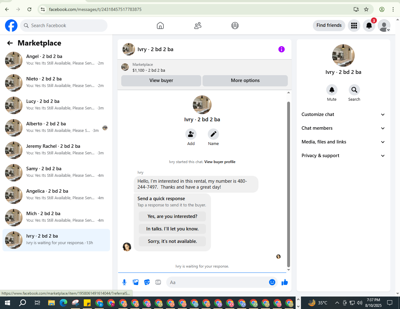Open Alberto 2 bd 2 ba conversation
The width and height of the screenshot is (400, 309).
pyautogui.click(x=56, y=128)
